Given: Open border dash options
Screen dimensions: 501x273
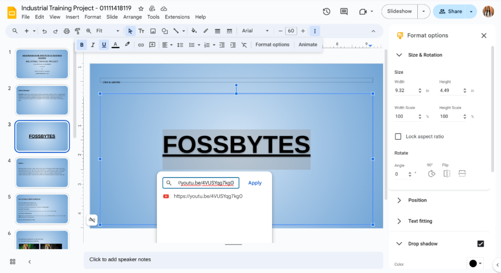Looking at the screenshot, I should click(x=229, y=31).
